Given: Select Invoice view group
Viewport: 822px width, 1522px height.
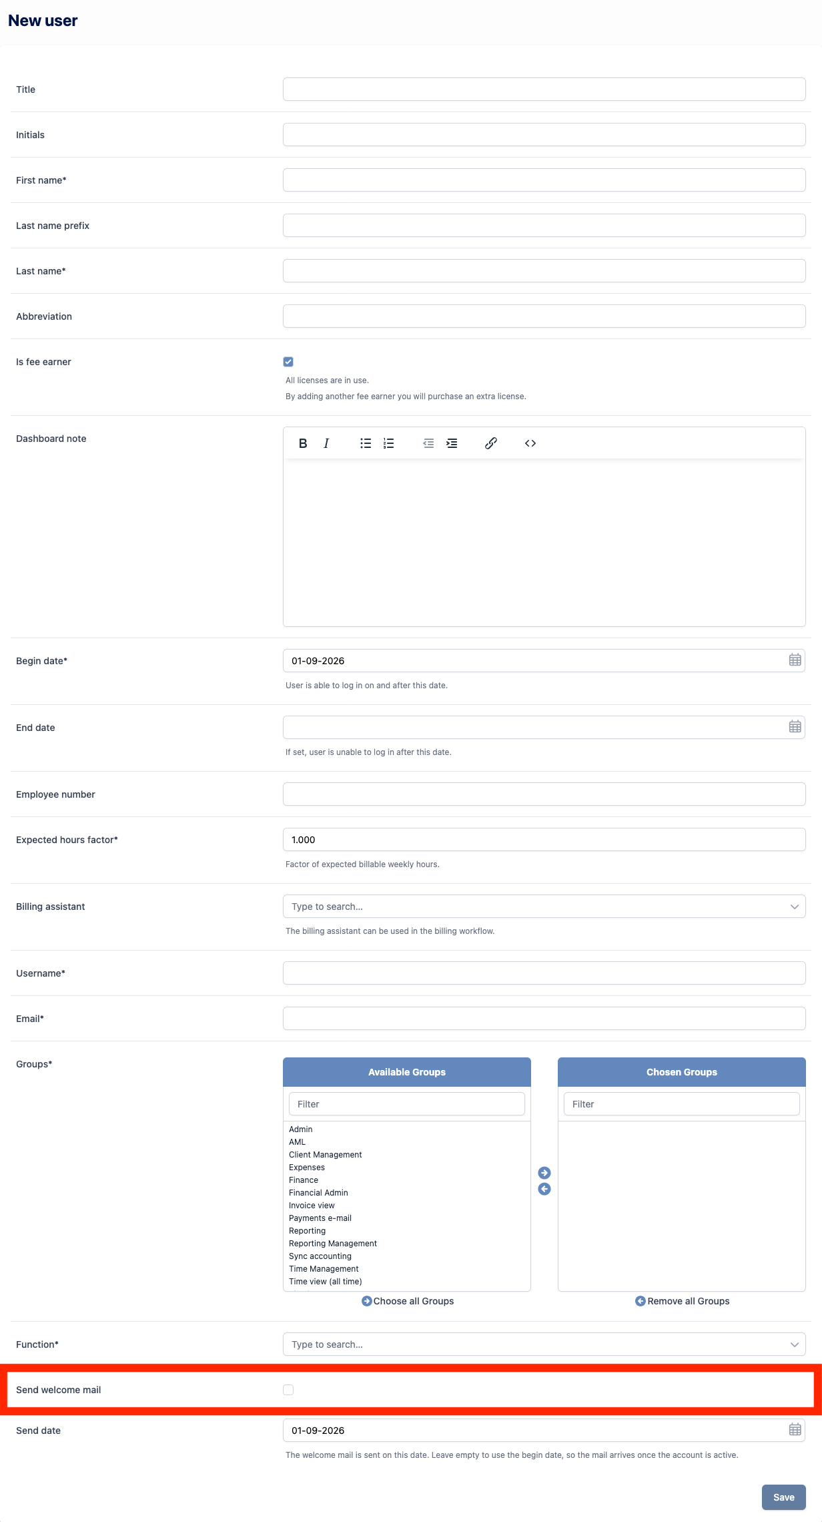Looking at the screenshot, I should point(312,1206).
